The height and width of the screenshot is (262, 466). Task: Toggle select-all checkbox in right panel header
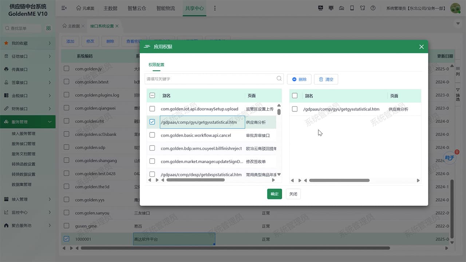pyautogui.click(x=295, y=96)
